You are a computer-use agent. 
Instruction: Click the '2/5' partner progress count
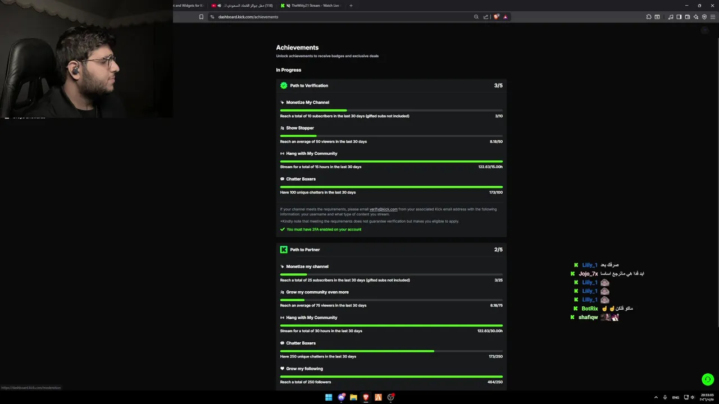point(498,250)
